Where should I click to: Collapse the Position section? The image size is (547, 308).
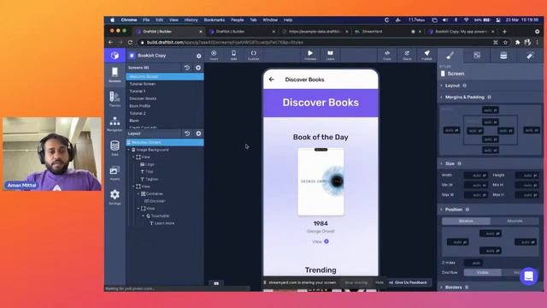(x=454, y=210)
